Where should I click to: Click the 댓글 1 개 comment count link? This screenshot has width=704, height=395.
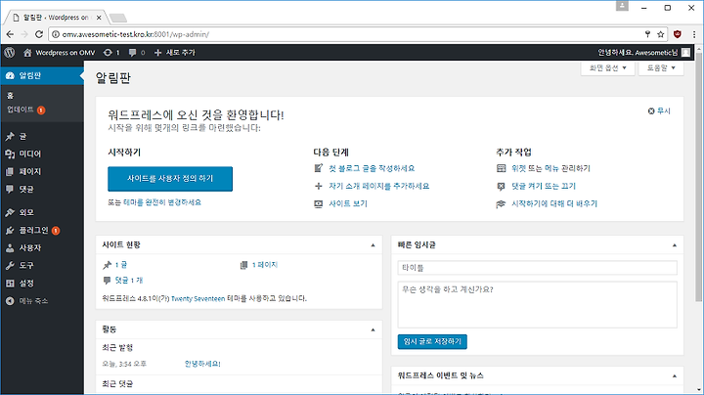tap(128, 280)
